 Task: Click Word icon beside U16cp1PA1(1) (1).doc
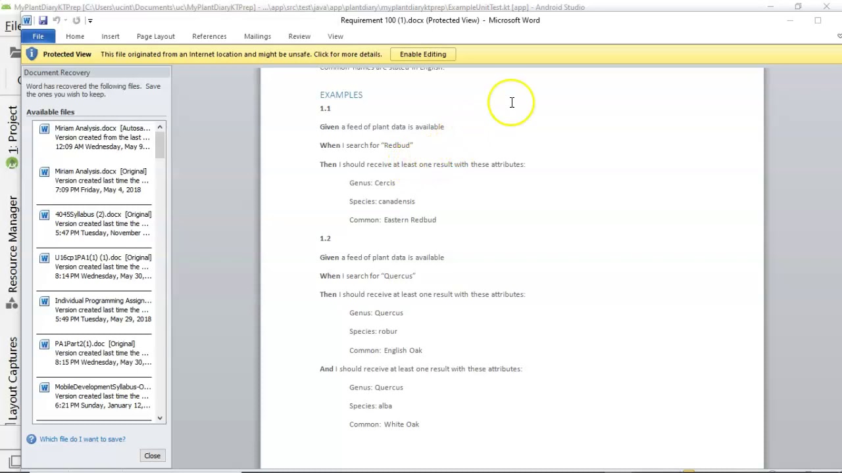pyautogui.click(x=44, y=258)
